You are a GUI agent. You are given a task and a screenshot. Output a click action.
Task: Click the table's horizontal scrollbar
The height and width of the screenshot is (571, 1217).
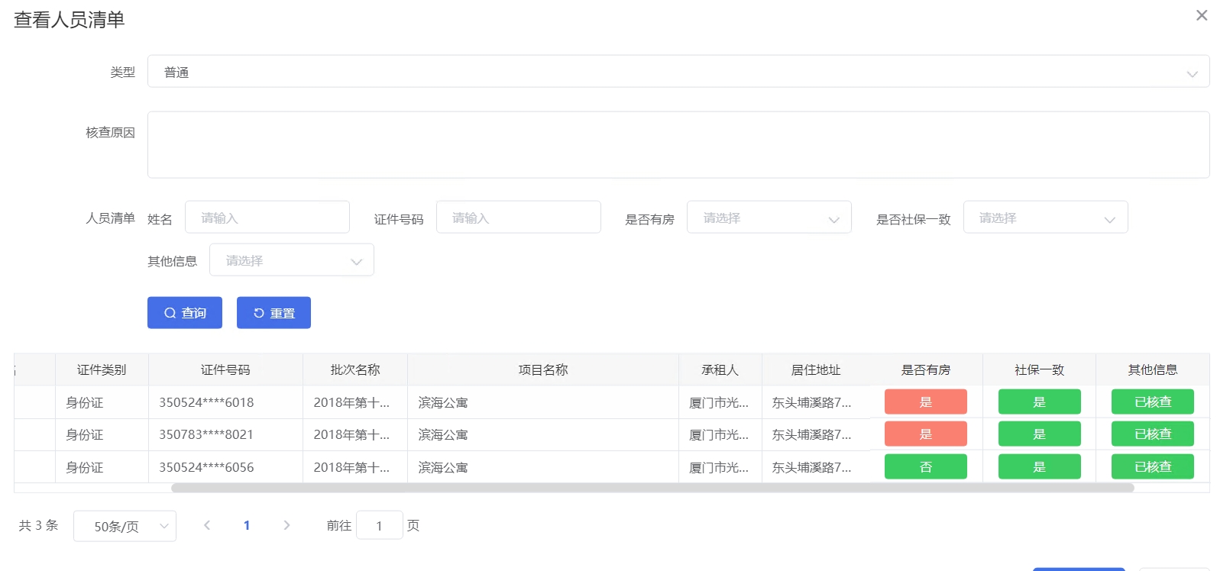[x=652, y=488]
